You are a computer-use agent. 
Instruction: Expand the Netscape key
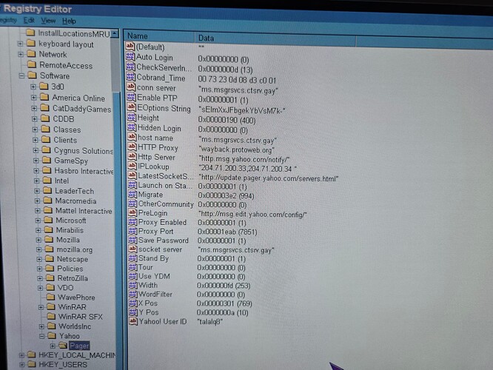pos(39,259)
